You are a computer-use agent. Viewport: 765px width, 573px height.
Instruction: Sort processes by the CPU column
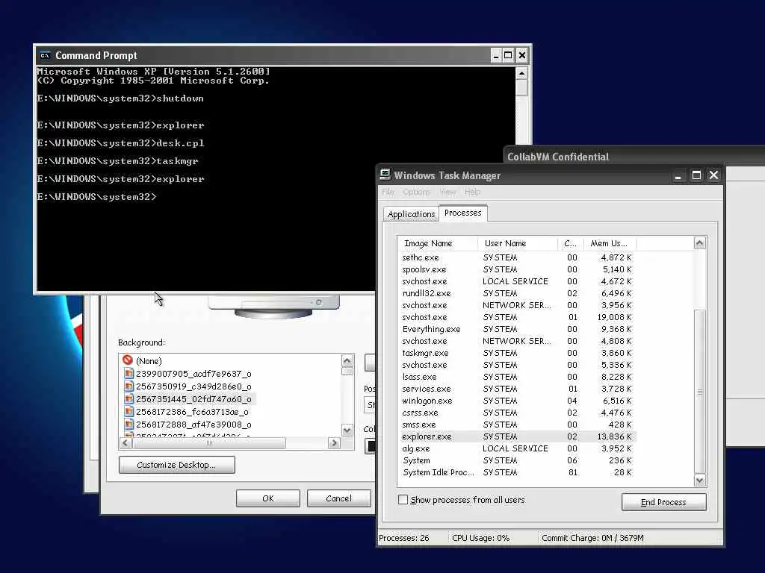(570, 243)
